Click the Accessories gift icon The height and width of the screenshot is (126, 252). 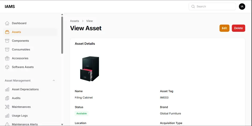7,58
